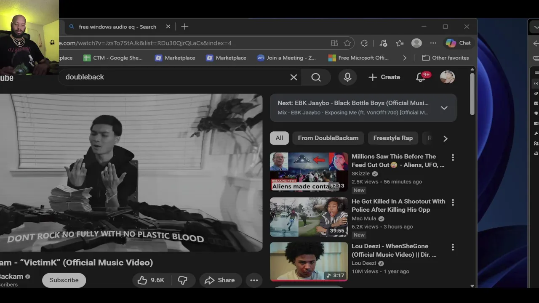Screen dimensions: 539x303
Task: Clear the YouTube search text
Action: coord(294,77)
